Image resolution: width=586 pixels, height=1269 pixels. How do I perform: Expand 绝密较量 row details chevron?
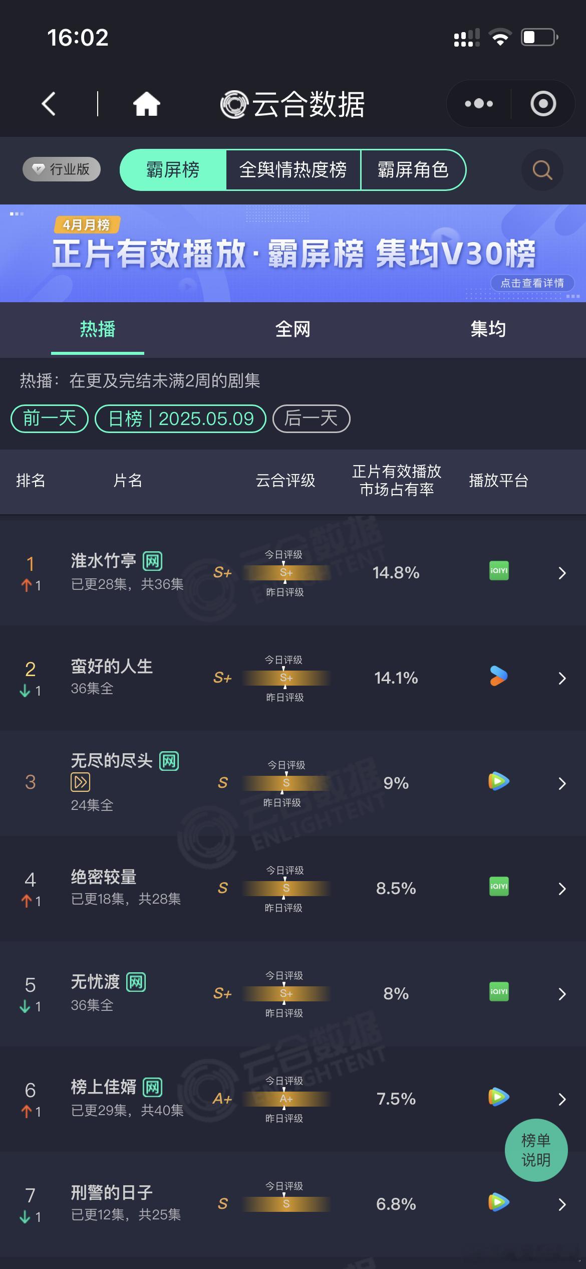pyautogui.click(x=562, y=889)
